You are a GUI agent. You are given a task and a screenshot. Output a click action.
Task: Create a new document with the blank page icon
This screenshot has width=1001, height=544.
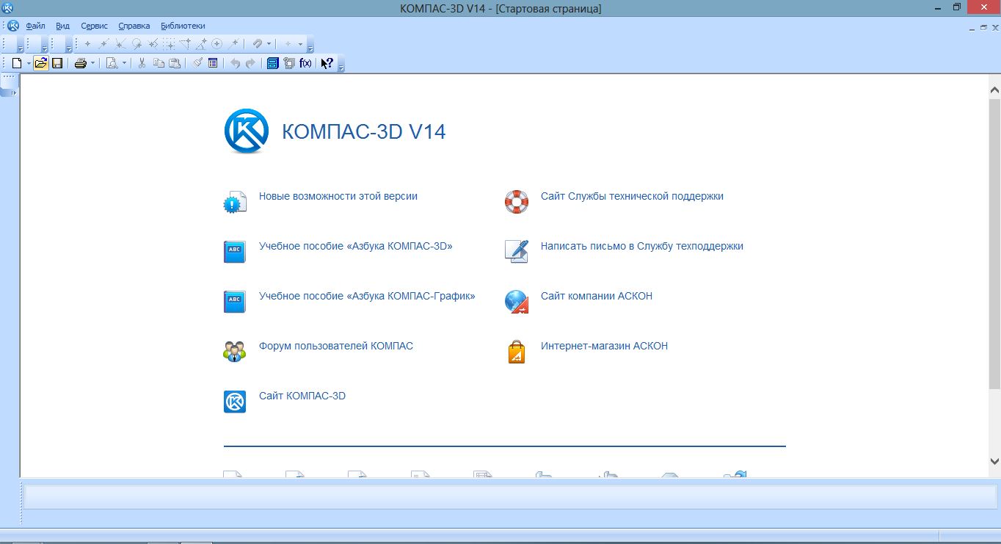pyautogui.click(x=16, y=63)
